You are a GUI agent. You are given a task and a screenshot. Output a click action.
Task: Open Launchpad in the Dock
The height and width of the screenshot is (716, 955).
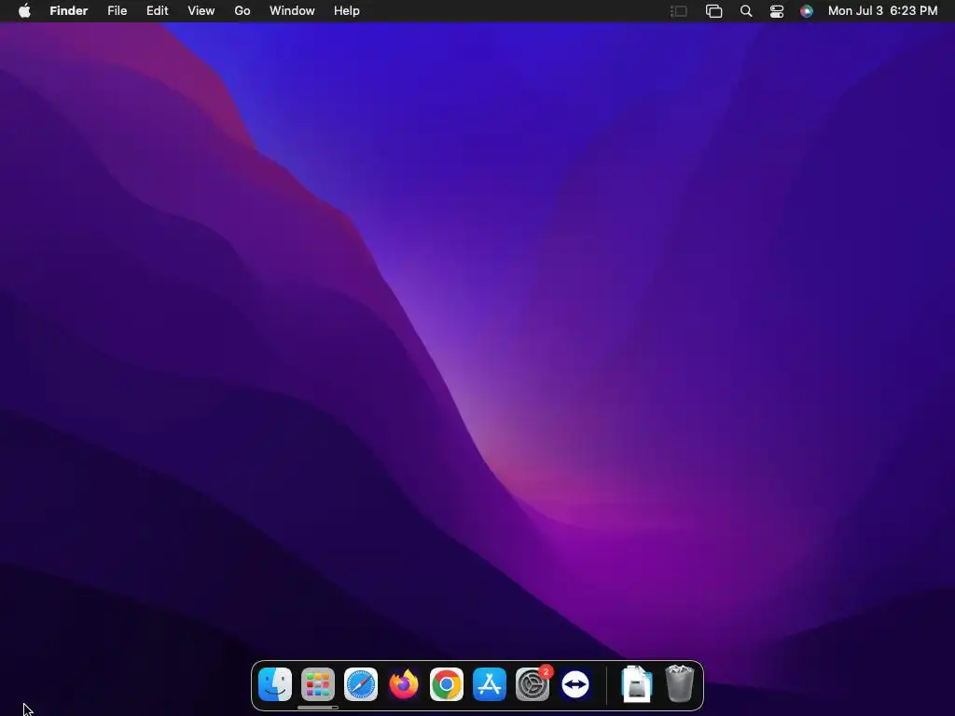[x=318, y=684]
